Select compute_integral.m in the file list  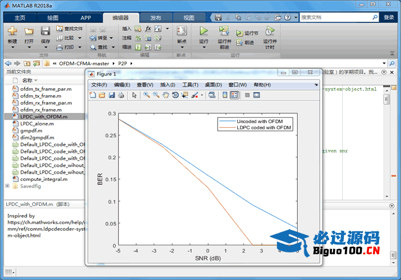click(44, 179)
